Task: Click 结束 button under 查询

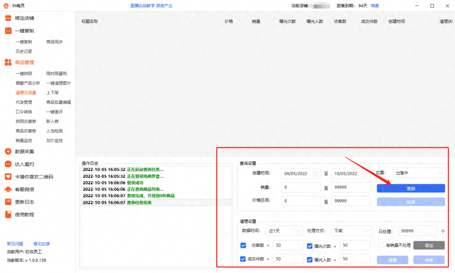Action: 411,202
